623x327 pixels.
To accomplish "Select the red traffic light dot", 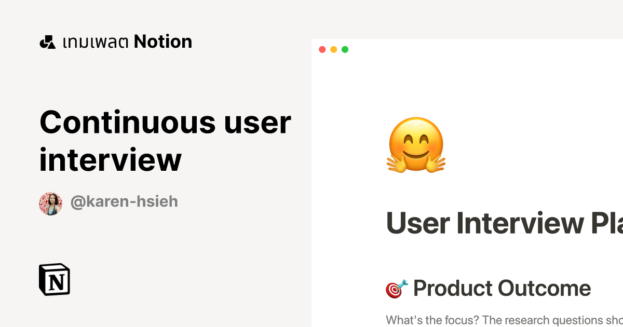I will click(322, 49).
